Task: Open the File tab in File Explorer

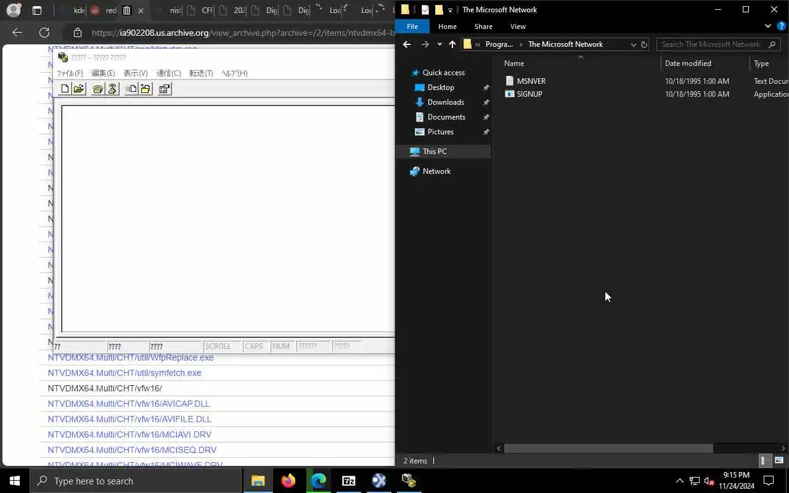Action: [x=412, y=26]
